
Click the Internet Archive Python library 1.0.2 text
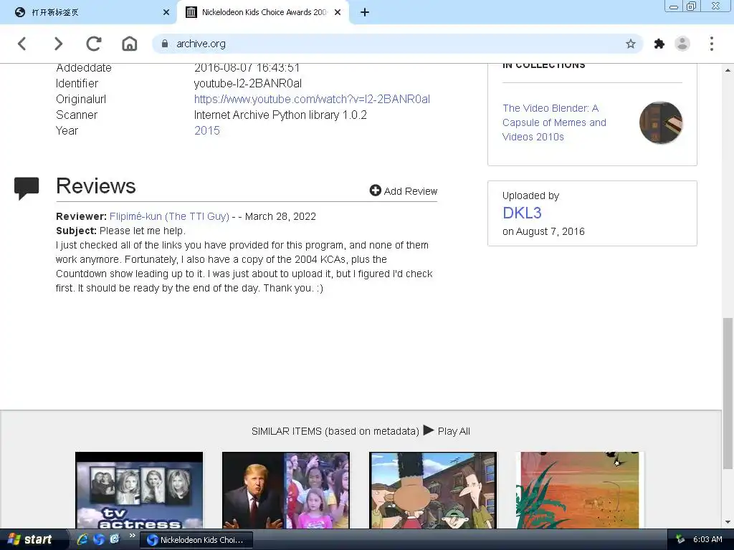[280, 115]
